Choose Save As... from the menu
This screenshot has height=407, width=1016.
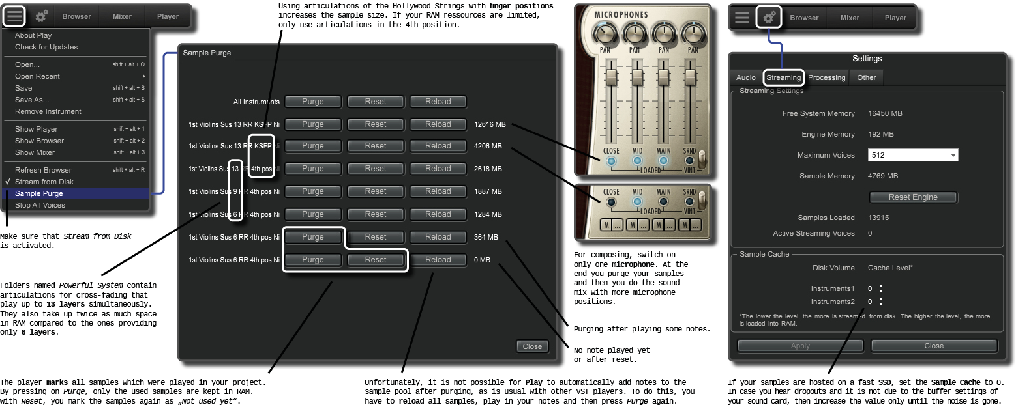(x=76, y=100)
